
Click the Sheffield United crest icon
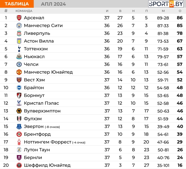[x=19, y=165]
